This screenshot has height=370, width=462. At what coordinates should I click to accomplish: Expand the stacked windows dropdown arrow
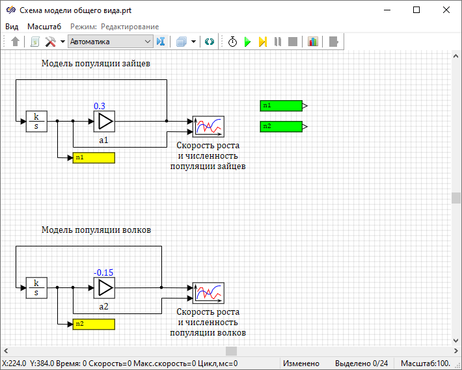click(x=193, y=42)
